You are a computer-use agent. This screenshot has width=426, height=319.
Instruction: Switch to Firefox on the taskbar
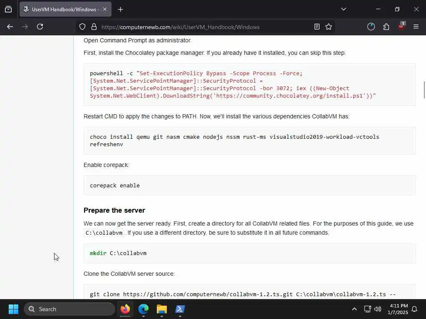[x=125, y=309]
